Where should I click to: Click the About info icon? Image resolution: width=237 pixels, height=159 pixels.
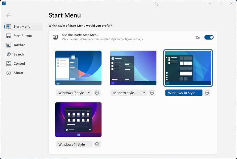click(9, 73)
